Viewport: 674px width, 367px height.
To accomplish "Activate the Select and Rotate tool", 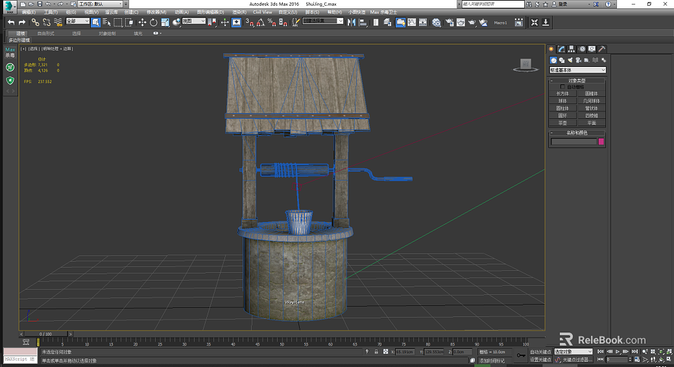I will click(x=154, y=22).
